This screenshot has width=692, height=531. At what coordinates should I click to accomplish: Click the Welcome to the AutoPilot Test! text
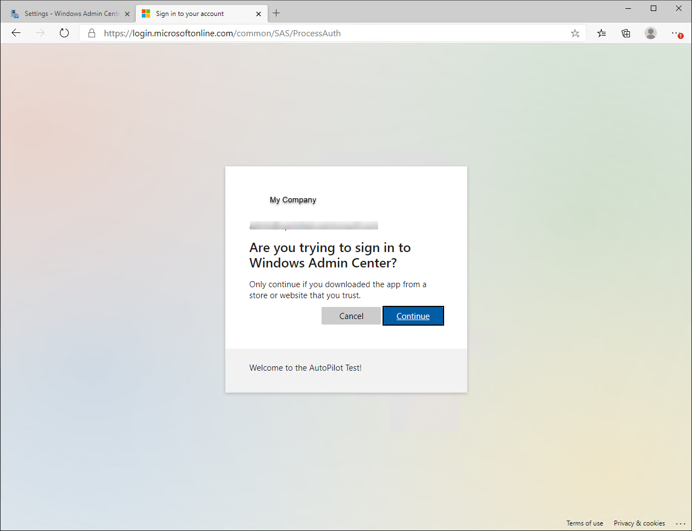click(x=306, y=368)
